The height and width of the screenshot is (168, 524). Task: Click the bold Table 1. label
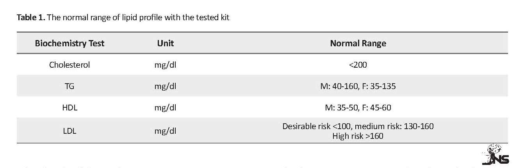(x=31, y=18)
